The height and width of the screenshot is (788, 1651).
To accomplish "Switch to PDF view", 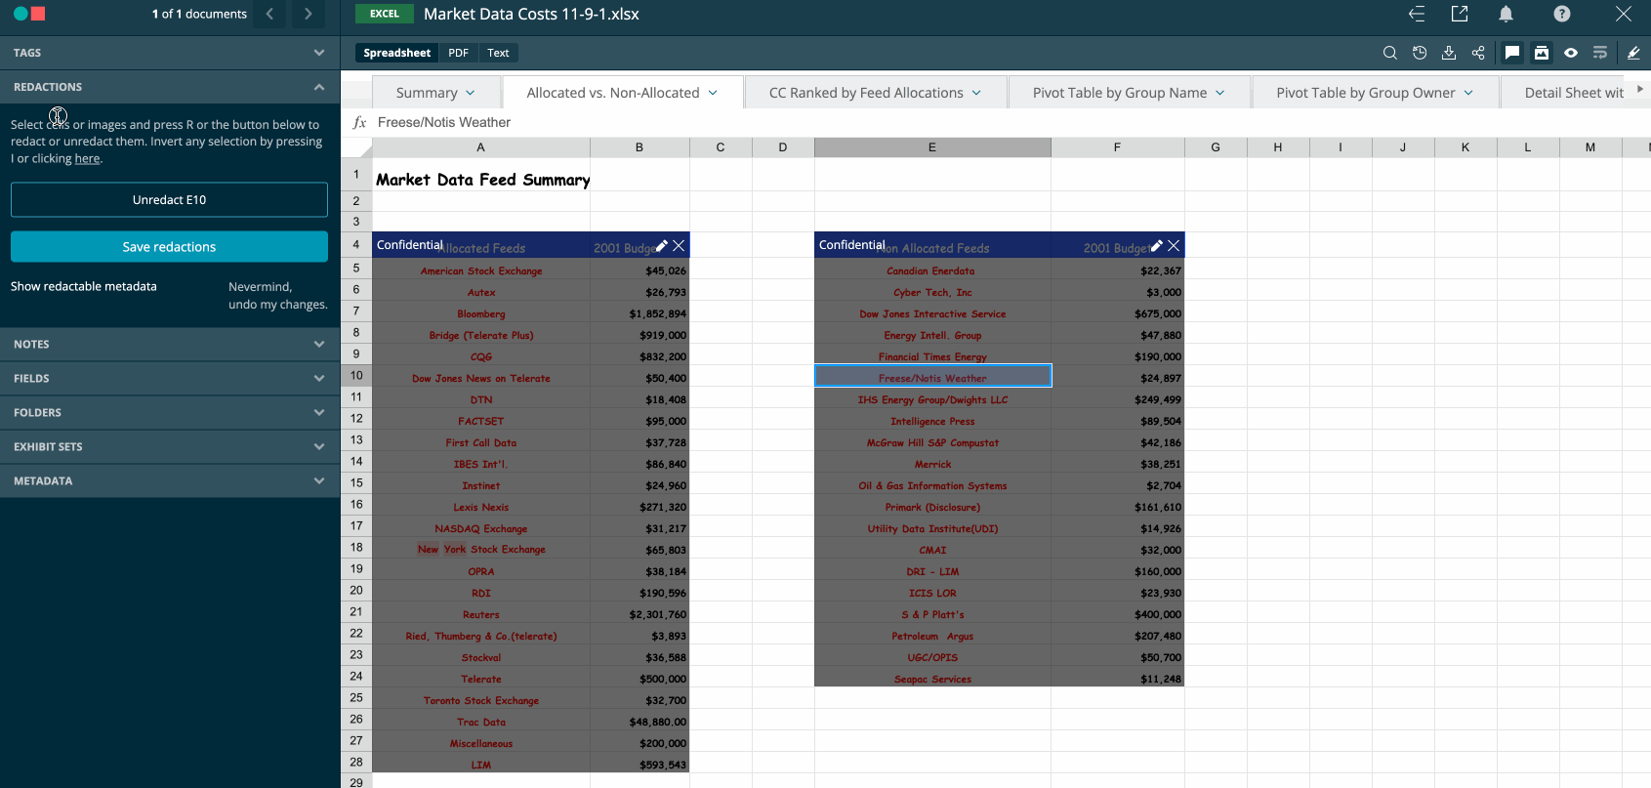I will 459,53.
